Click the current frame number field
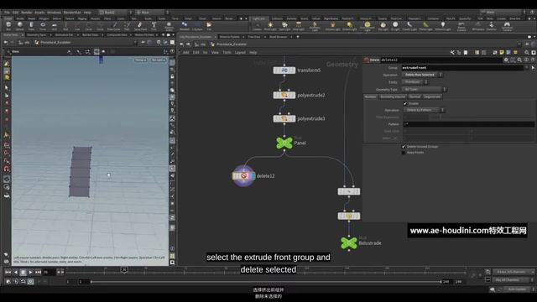Image resolution: width=537 pixels, height=302 pixels. coord(49,272)
